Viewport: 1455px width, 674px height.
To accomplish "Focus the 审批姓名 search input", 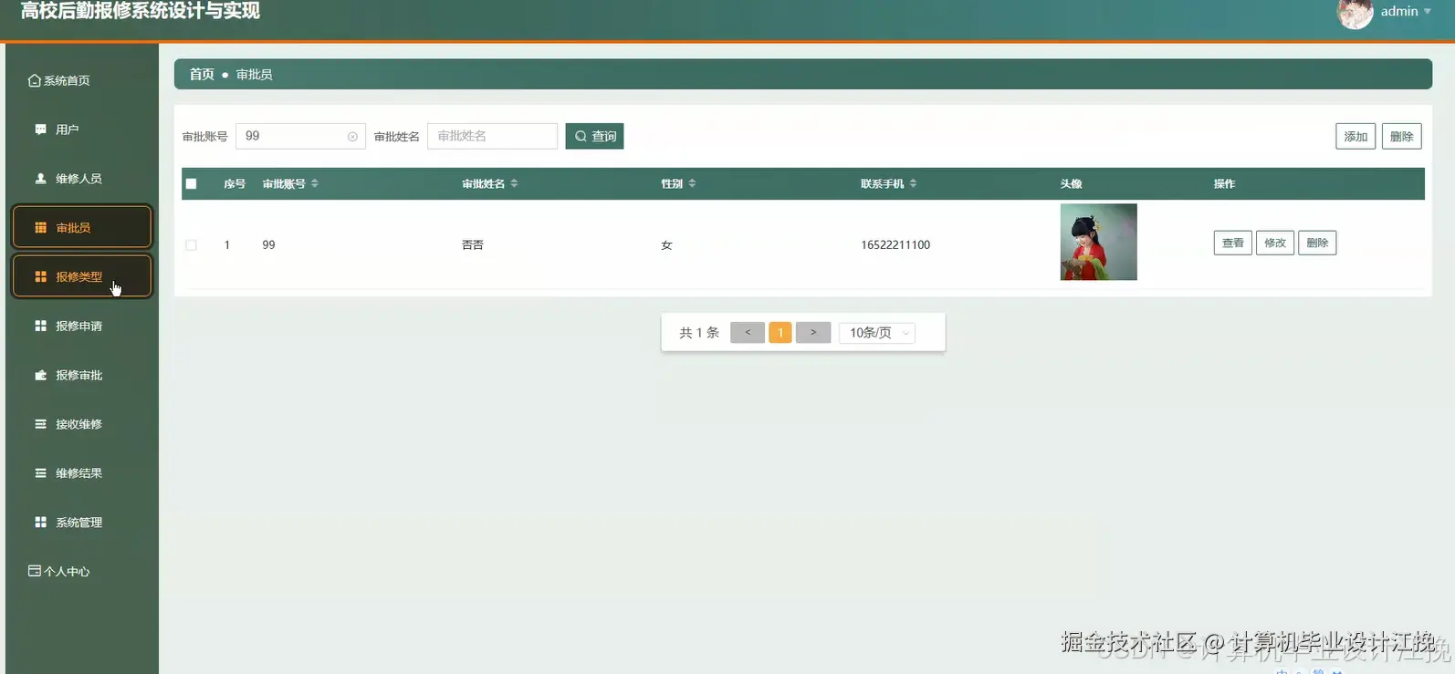I will (x=492, y=136).
